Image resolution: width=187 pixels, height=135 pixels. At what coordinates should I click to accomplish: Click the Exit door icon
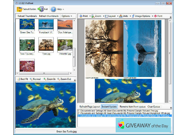[x=41, y=9]
